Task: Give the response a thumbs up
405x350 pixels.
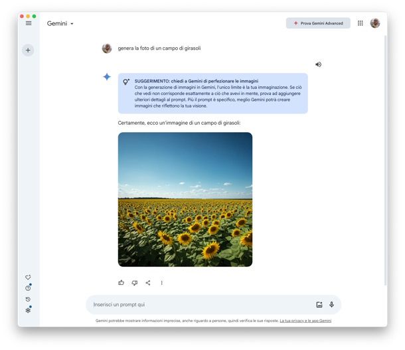Action: 121,282
